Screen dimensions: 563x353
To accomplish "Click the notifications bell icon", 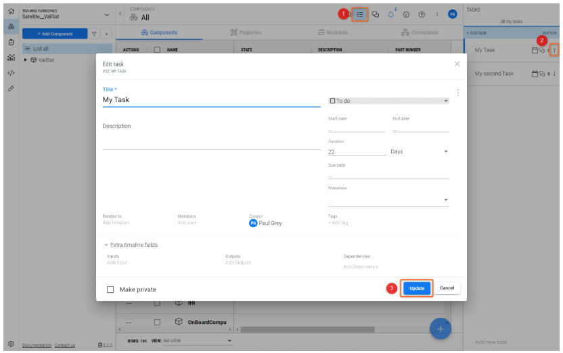I will 391,14.
